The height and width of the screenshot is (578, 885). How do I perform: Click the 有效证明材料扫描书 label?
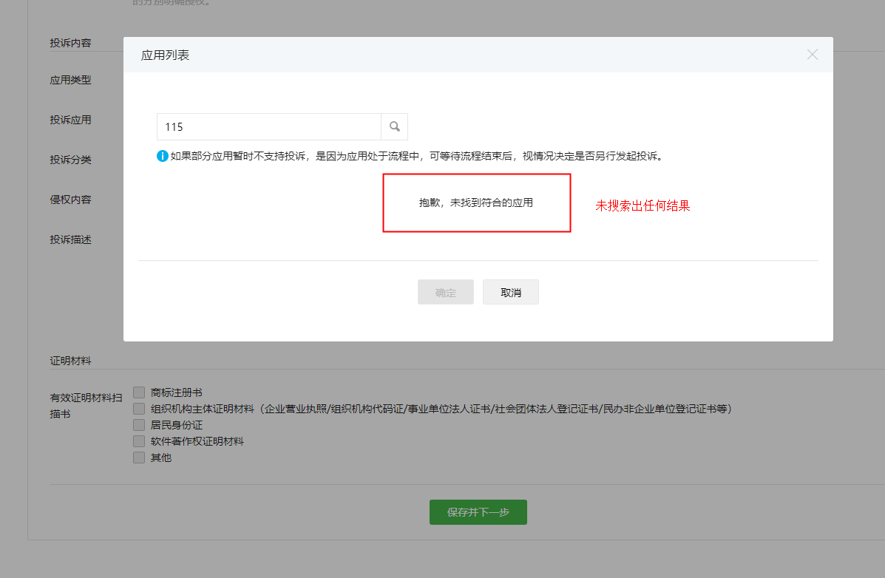click(x=86, y=406)
